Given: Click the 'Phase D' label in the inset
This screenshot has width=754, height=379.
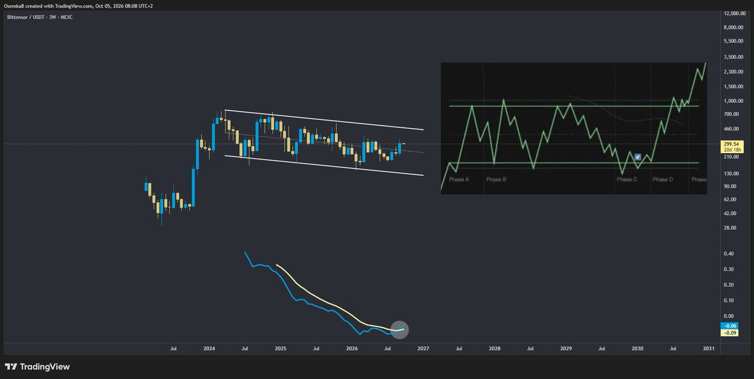Looking at the screenshot, I should pyautogui.click(x=663, y=179).
